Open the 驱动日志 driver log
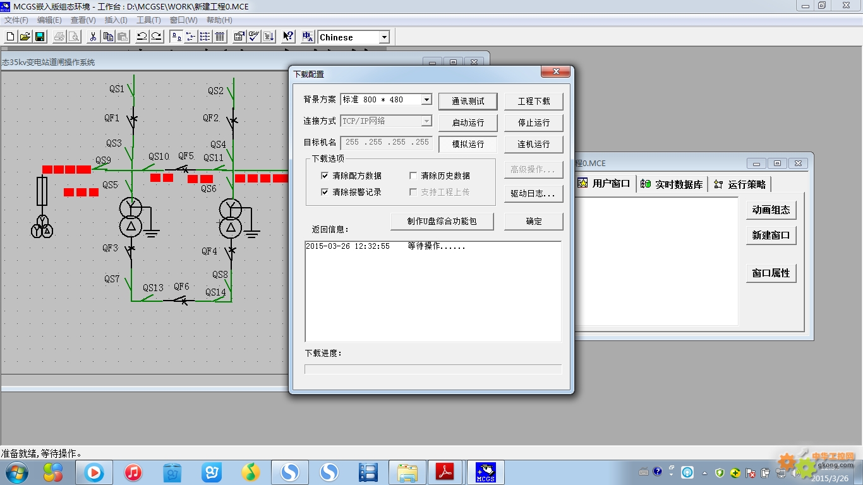The height and width of the screenshot is (485, 863). [x=534, y=194]
